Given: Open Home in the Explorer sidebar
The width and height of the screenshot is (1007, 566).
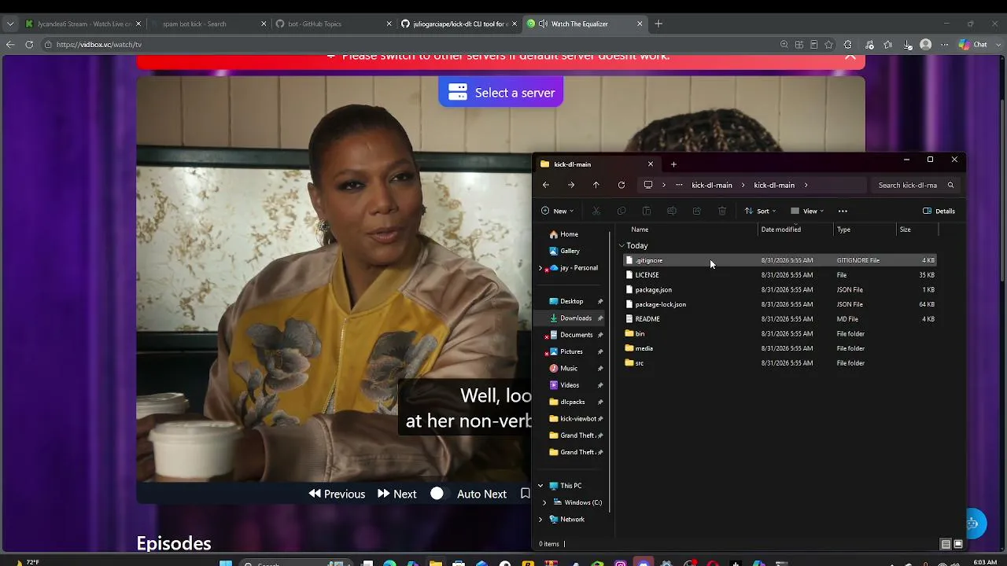Looking at the screenshot, I should coord(569,234).
